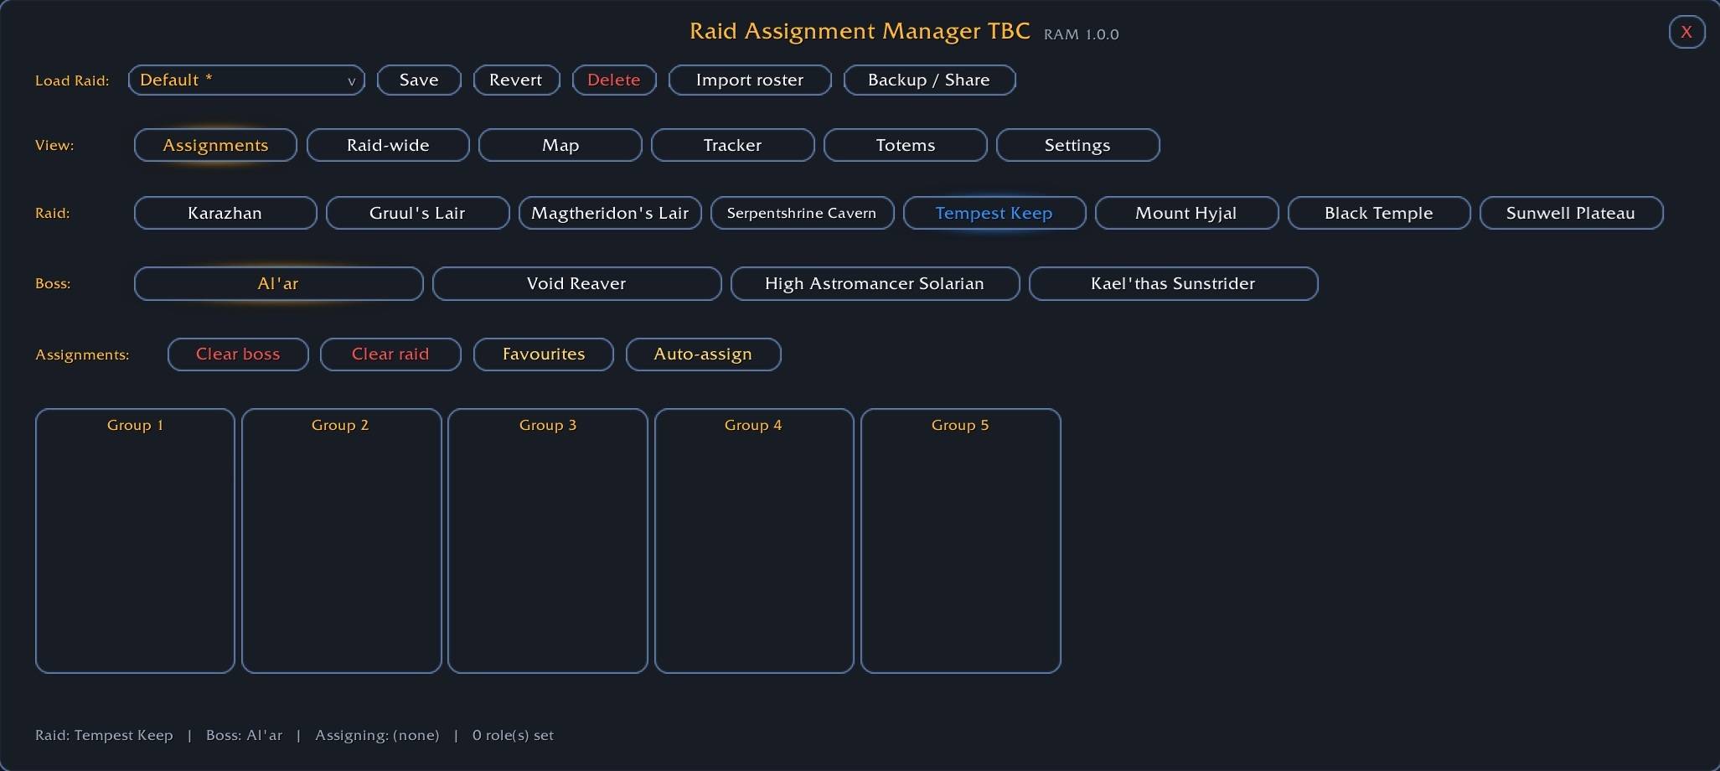The width and height of the screenshot is (1720, 771).
Task: Choose the Al'ar boss
Action: (x=278, y=283)
